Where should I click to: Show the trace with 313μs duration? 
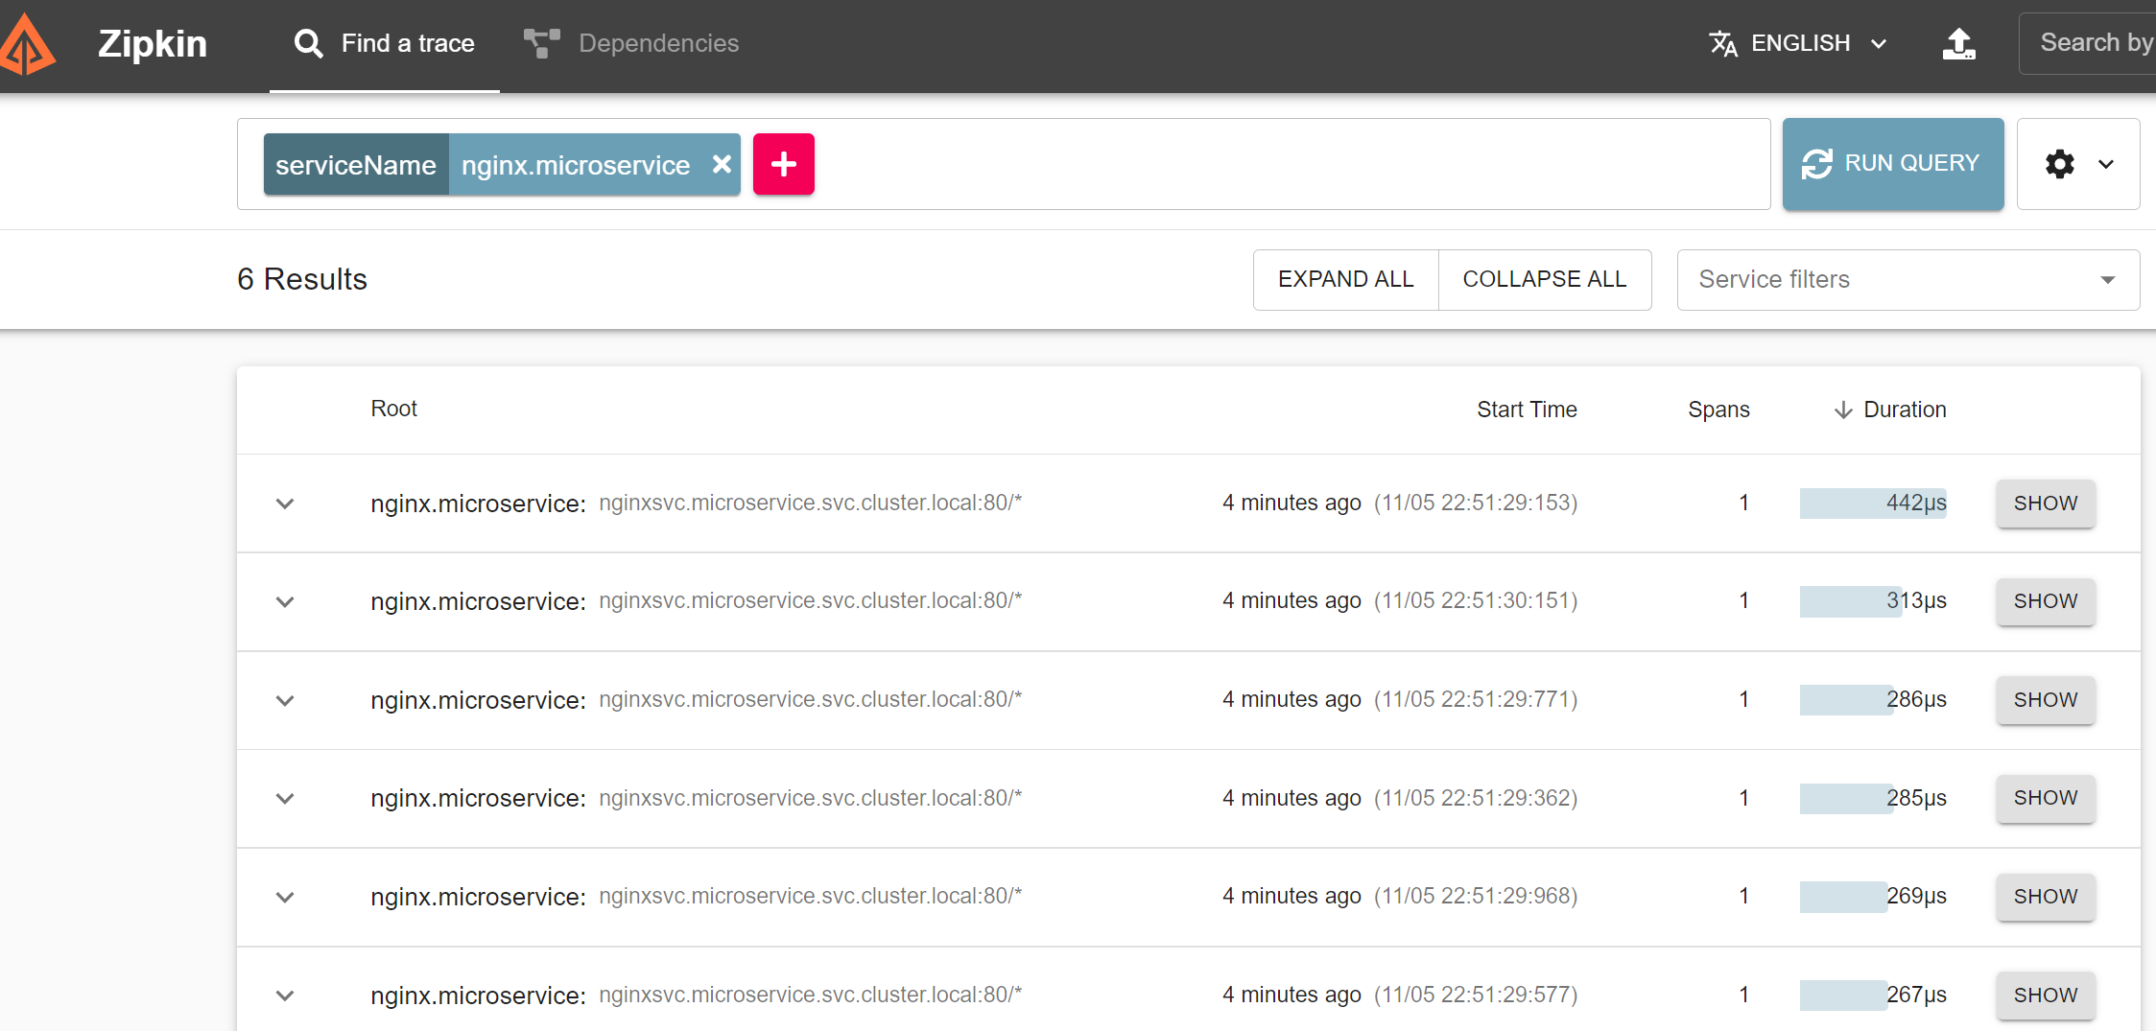2046,601
